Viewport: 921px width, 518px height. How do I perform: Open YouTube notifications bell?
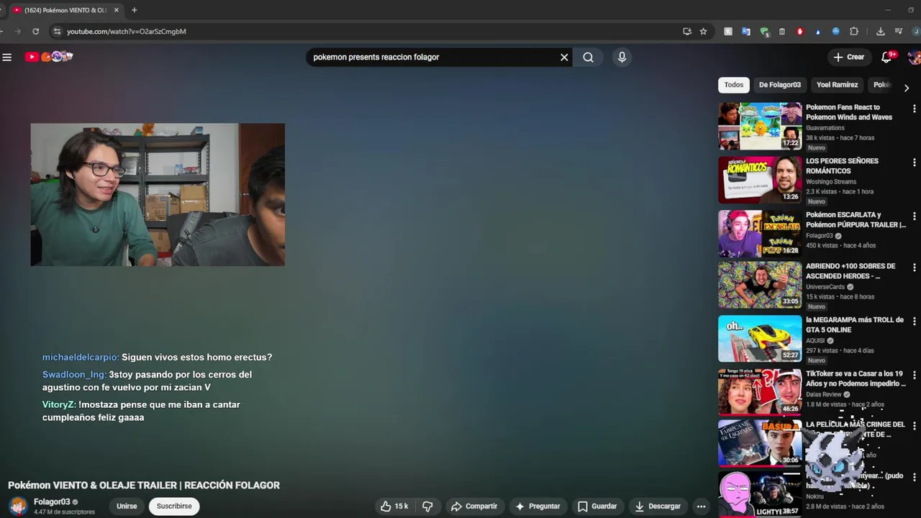886,57
